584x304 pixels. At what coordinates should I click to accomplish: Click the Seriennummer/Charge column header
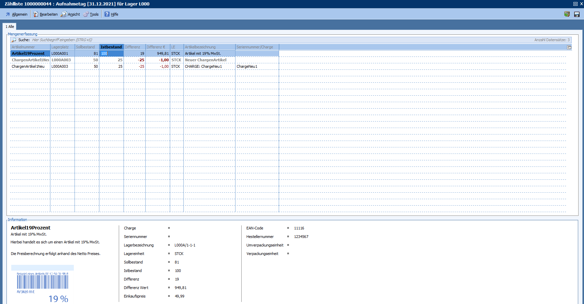pos(257,47)
